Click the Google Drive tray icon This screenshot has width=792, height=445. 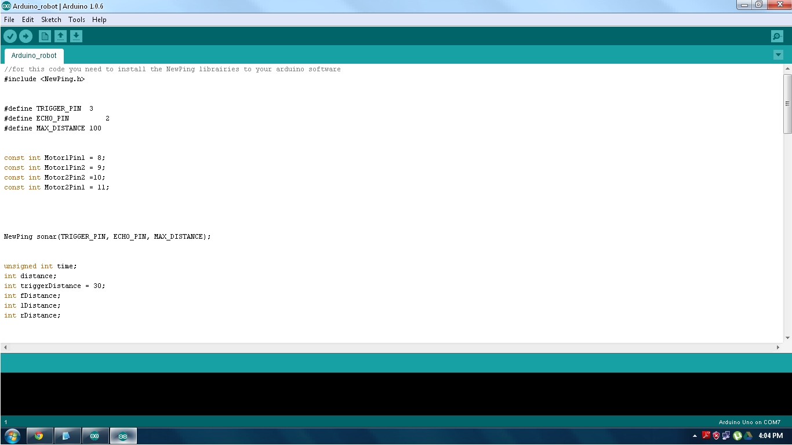[748, 436]
